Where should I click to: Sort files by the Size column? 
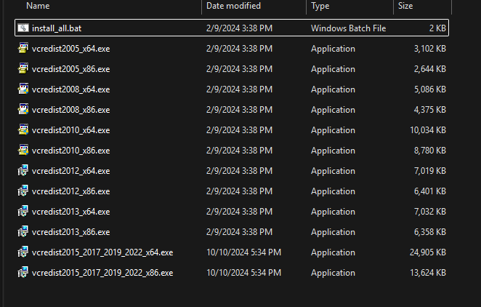[405, 6]
